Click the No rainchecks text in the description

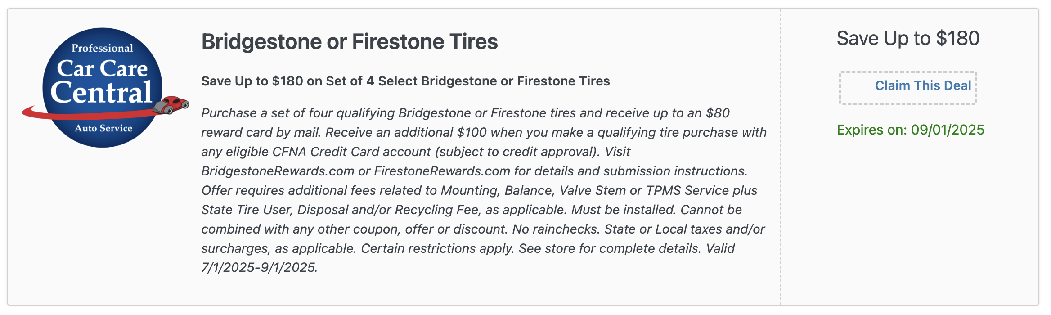point(556,229)
